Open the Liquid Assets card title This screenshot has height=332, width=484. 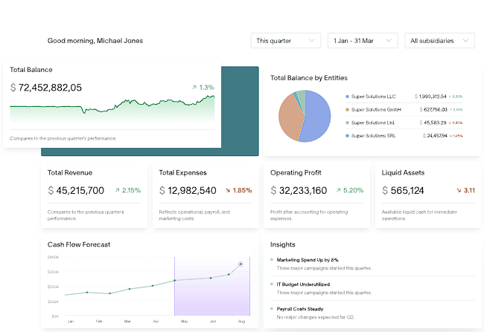tap(403, 173)
